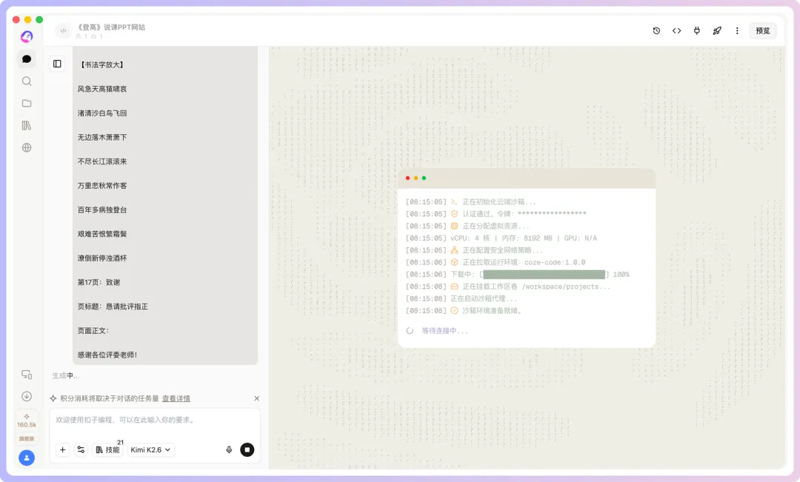Viewport: 800px width, 482px height.
Task: Open version history clock icon
Action: pos(656,30)
